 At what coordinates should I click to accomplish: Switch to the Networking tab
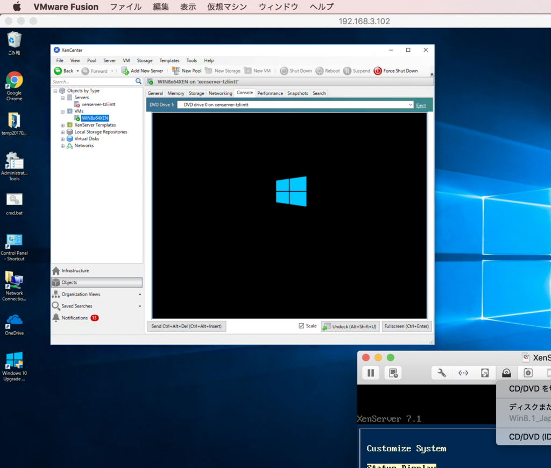220,93
